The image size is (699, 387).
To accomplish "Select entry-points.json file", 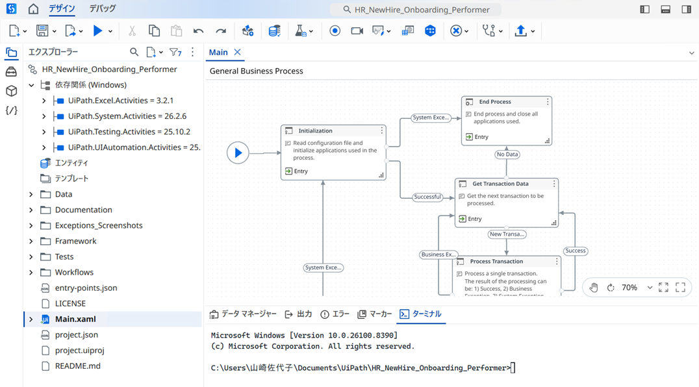I will (86, 288).
